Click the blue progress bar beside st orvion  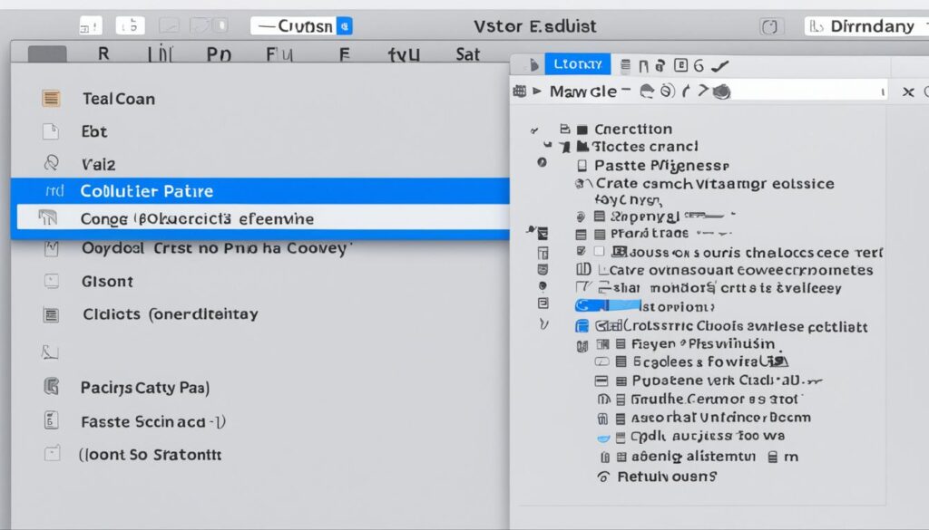[608, 305]
